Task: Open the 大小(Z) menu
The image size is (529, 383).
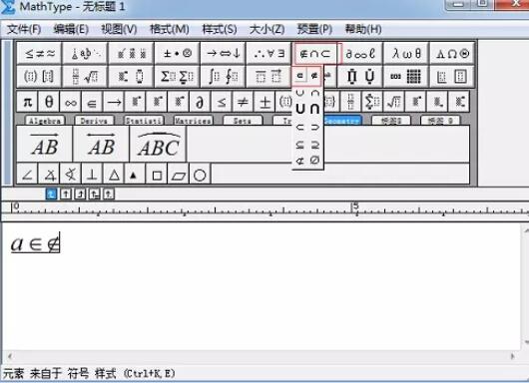Action: click(266, 29)
